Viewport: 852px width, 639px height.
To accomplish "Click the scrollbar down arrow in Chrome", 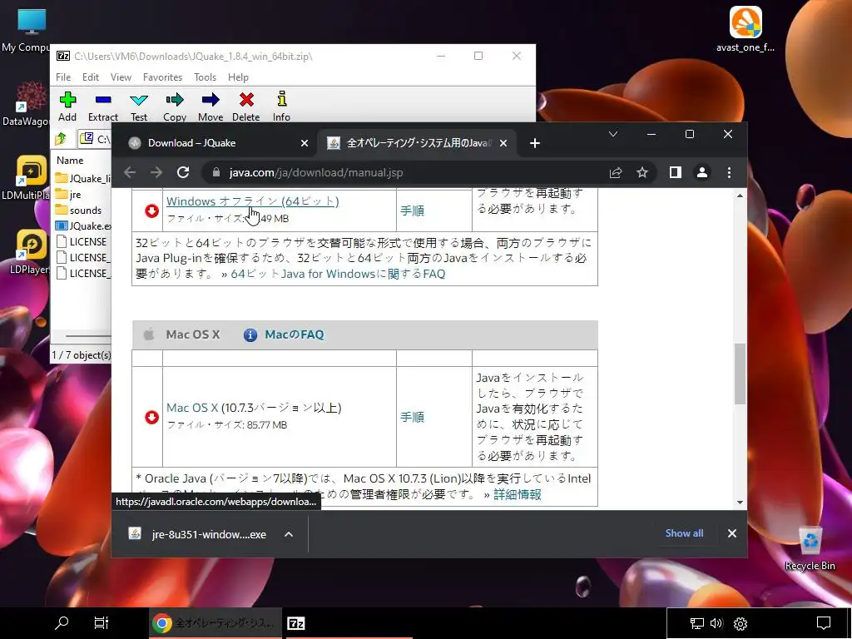I will coord(740,502).
